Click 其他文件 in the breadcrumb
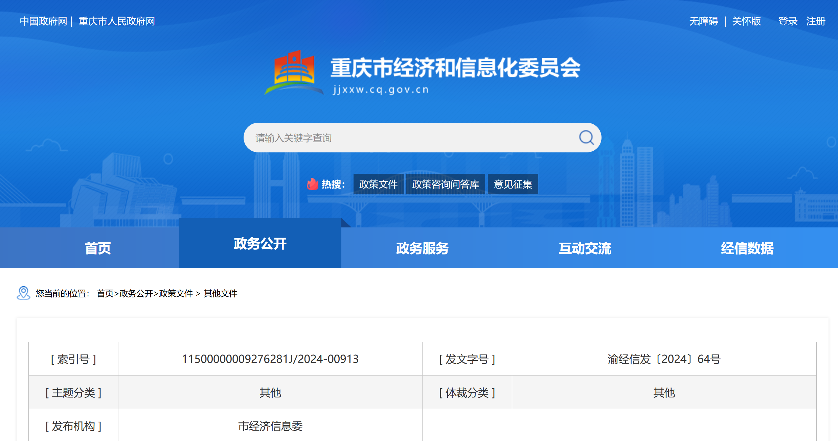 click(x=221, y=293)
